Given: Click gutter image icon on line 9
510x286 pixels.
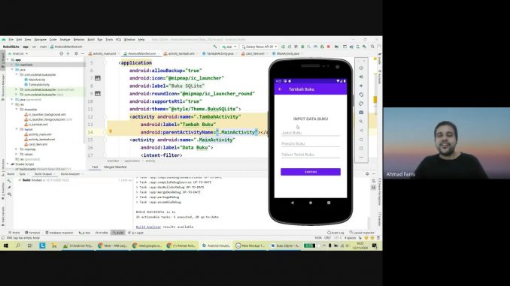Looking at the screenshot, I should 98,94.
